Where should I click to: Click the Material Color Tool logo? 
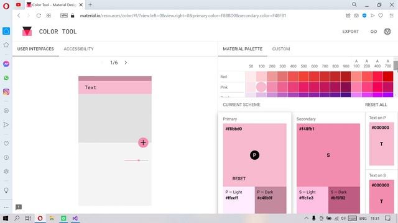click(x=27, y=32)
